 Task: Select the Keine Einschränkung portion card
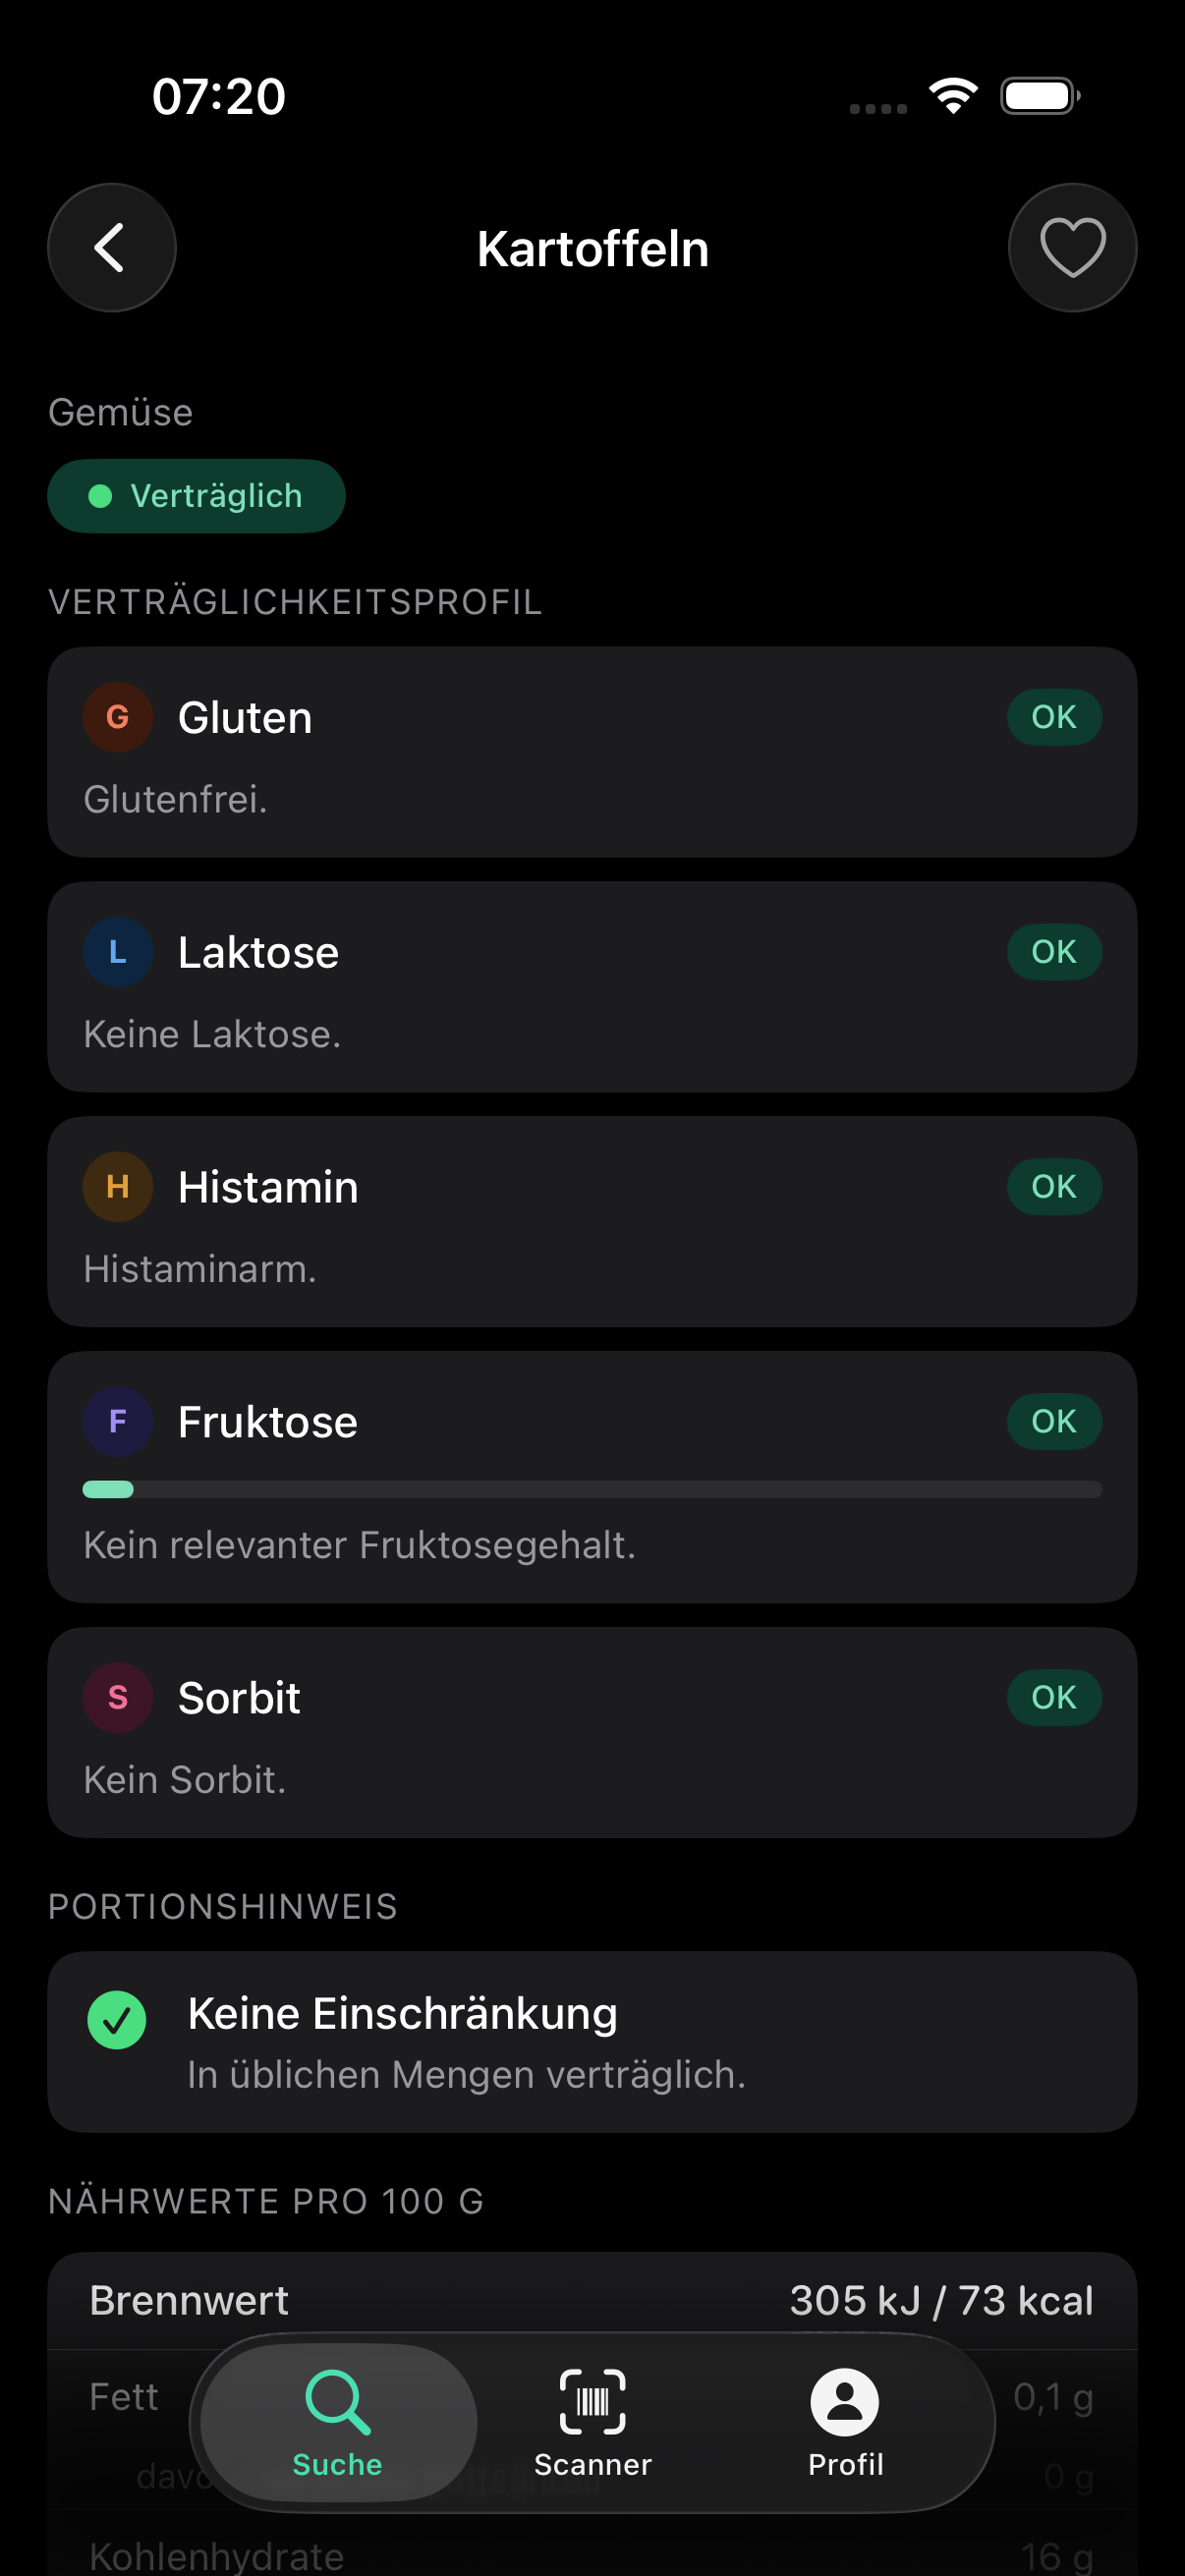point(592,2042)
